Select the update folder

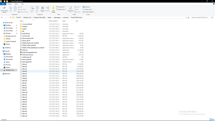pyautogui.click(x=24, y=29)
